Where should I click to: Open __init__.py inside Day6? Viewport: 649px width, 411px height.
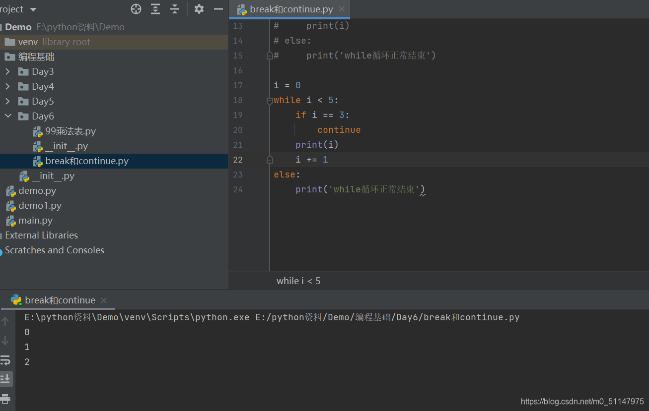(67, 146)
